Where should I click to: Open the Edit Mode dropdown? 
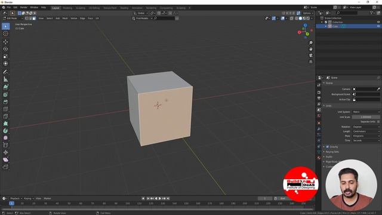point(13,19)
